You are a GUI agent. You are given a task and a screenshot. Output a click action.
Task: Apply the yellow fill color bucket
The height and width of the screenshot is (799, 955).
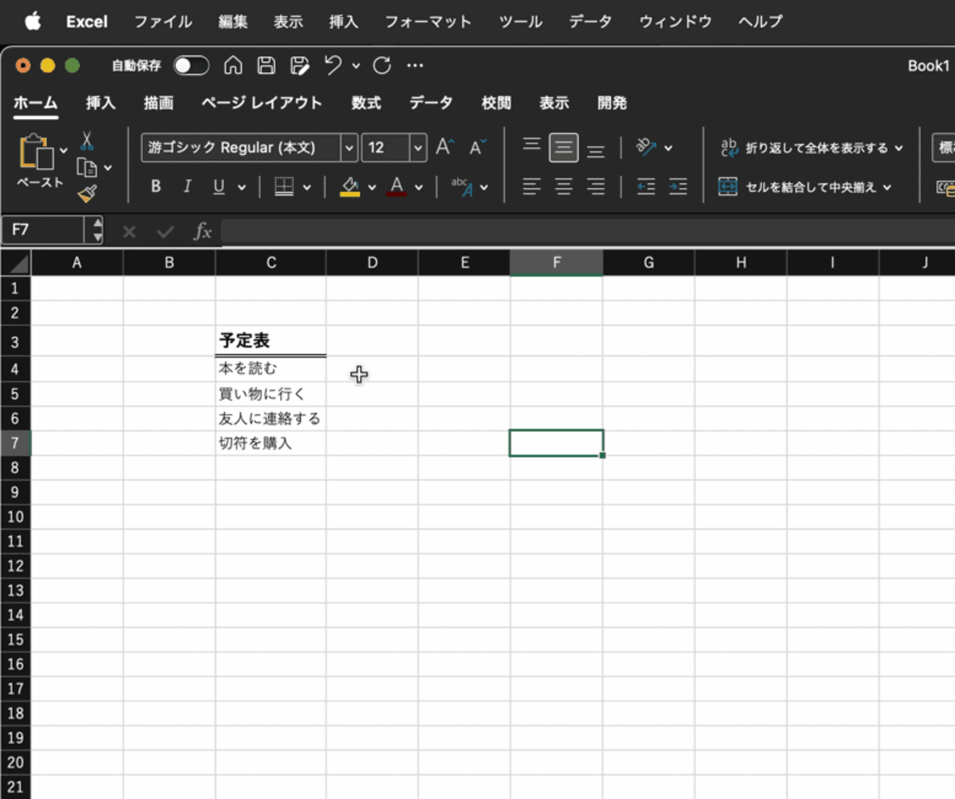click(350, 187)
